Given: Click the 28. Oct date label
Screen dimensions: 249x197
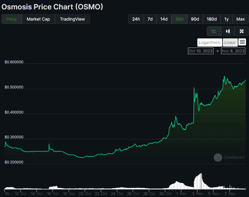Looking at the screenshot, I should pyautogui.click(x=149, y=194).
